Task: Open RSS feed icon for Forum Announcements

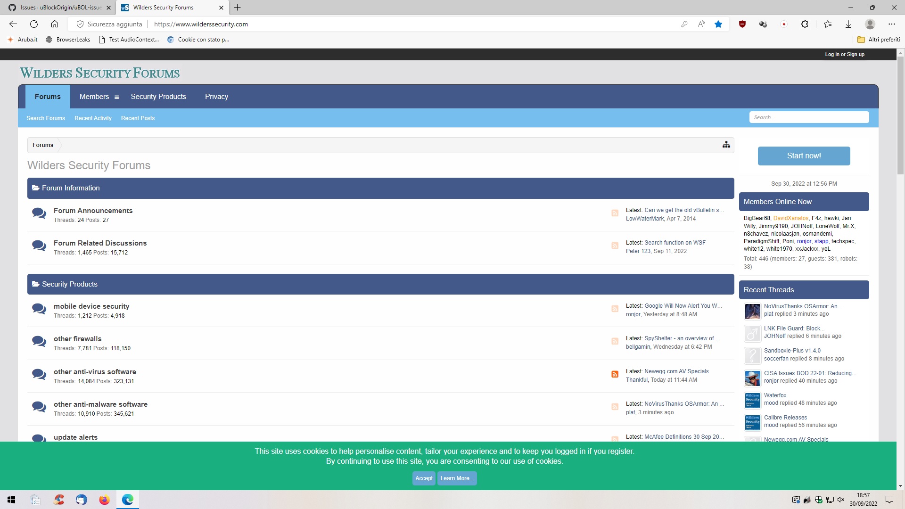Action: coord(615,213)
